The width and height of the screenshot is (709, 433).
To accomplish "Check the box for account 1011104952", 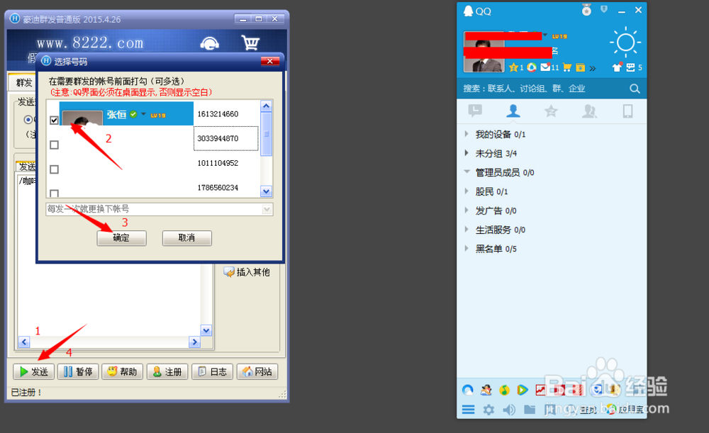I will tap(55, 169).
